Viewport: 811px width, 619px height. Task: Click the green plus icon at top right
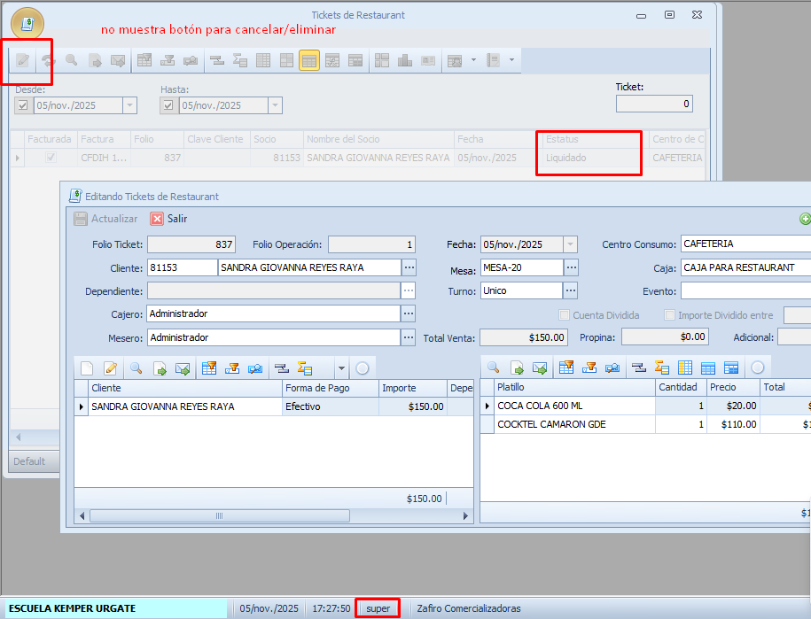pyautogui.click(x=805, y=219)
